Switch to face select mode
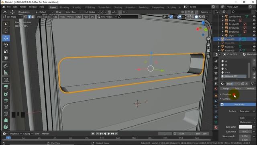 [x=33, y=17]
